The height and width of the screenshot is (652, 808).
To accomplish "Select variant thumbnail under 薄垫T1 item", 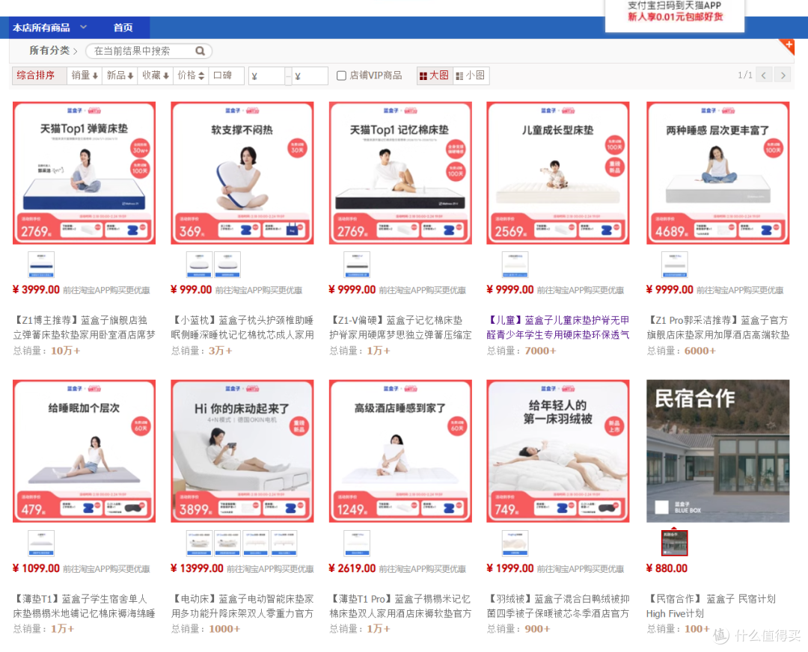I will (41, 543).
